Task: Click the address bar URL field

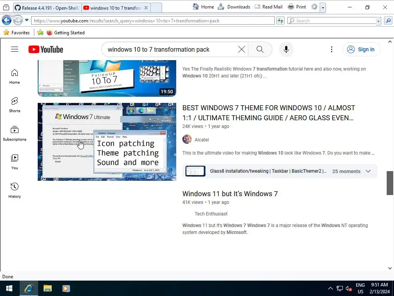Action: coord(153,21)
